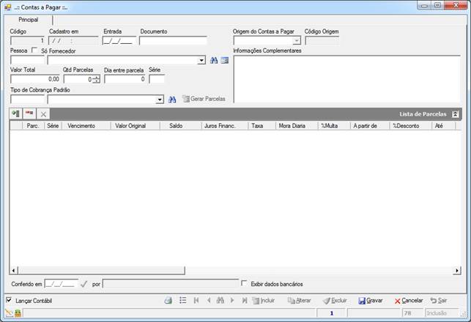This screenshot has height=322, width=471.
Task: Click the Saldo column header
Action: coord(180,126)
